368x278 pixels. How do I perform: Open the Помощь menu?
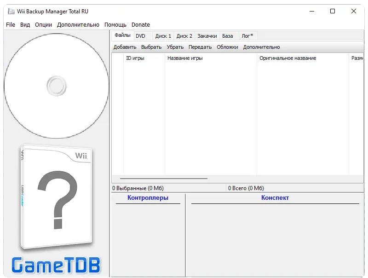pos(115,25)
